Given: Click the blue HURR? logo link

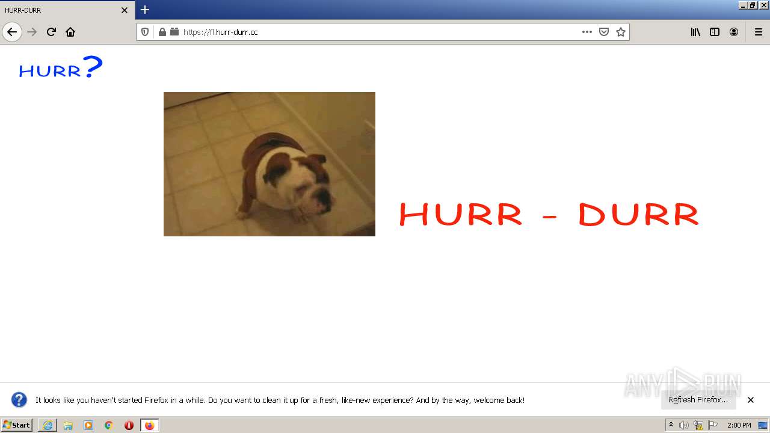Looking at the screenshot, I should (x=61, y=67).
